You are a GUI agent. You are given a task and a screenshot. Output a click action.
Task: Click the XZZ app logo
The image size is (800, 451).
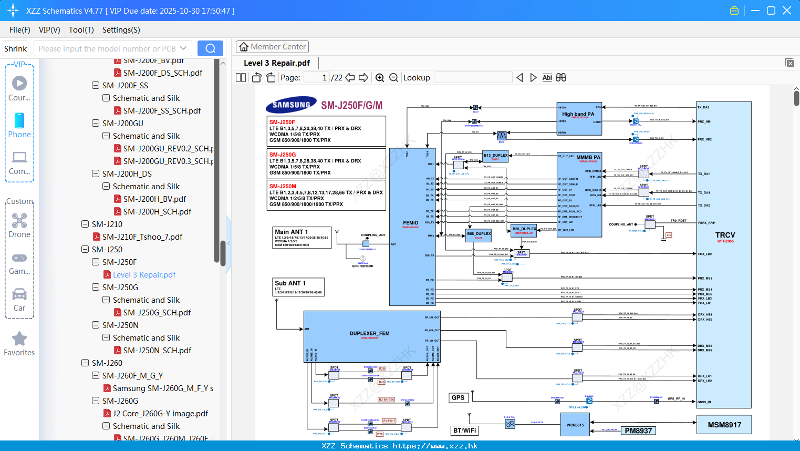coord(13,11)
